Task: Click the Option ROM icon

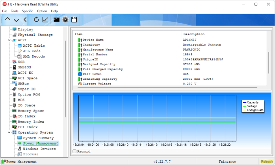Action: click(x=15, y=94)
